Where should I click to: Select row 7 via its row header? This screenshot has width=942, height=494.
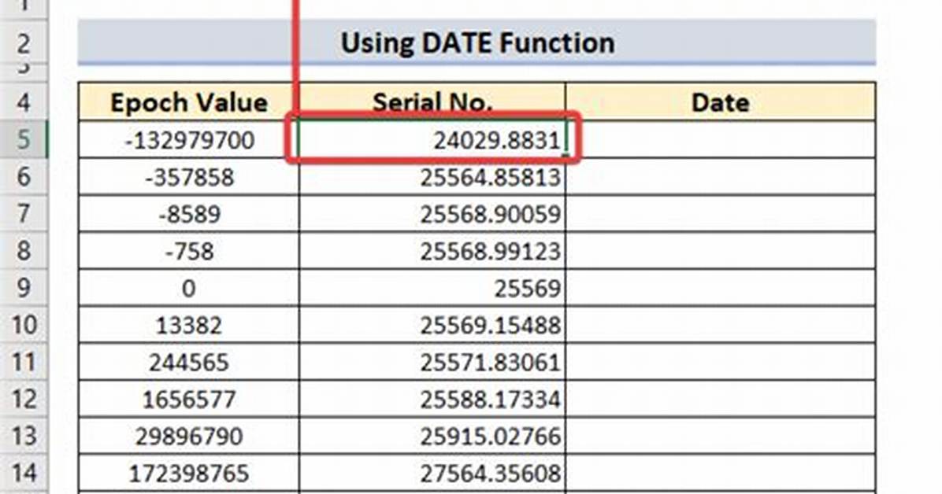tap(24, 214)
